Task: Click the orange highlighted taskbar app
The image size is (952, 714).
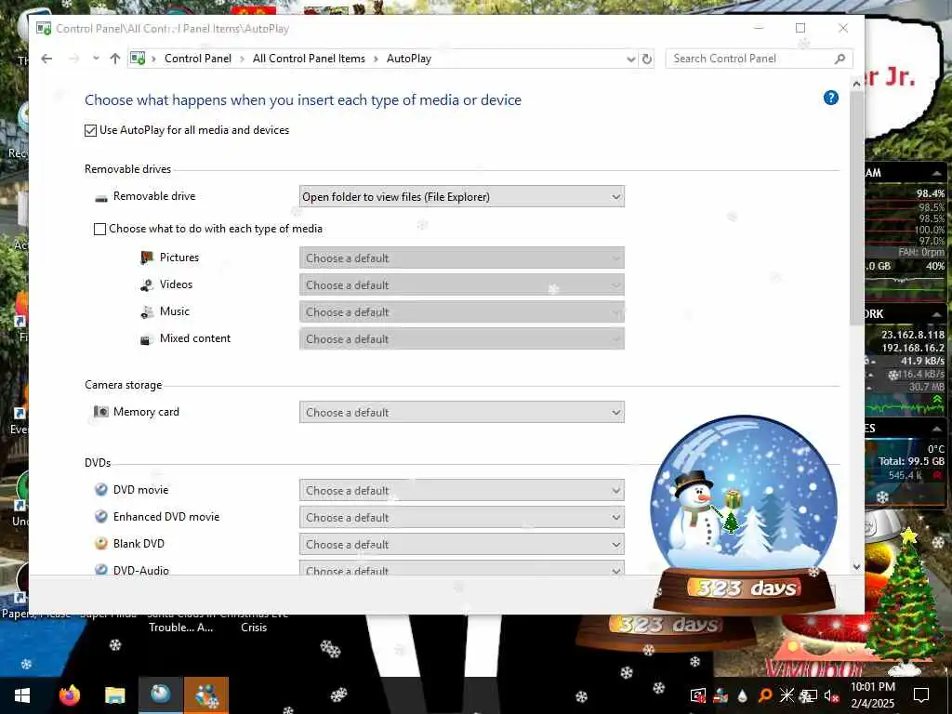Action: coord(206,695)
